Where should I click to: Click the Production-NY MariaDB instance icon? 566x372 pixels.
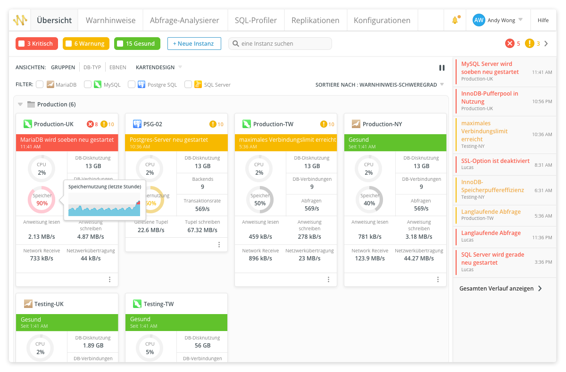[356, 124]
